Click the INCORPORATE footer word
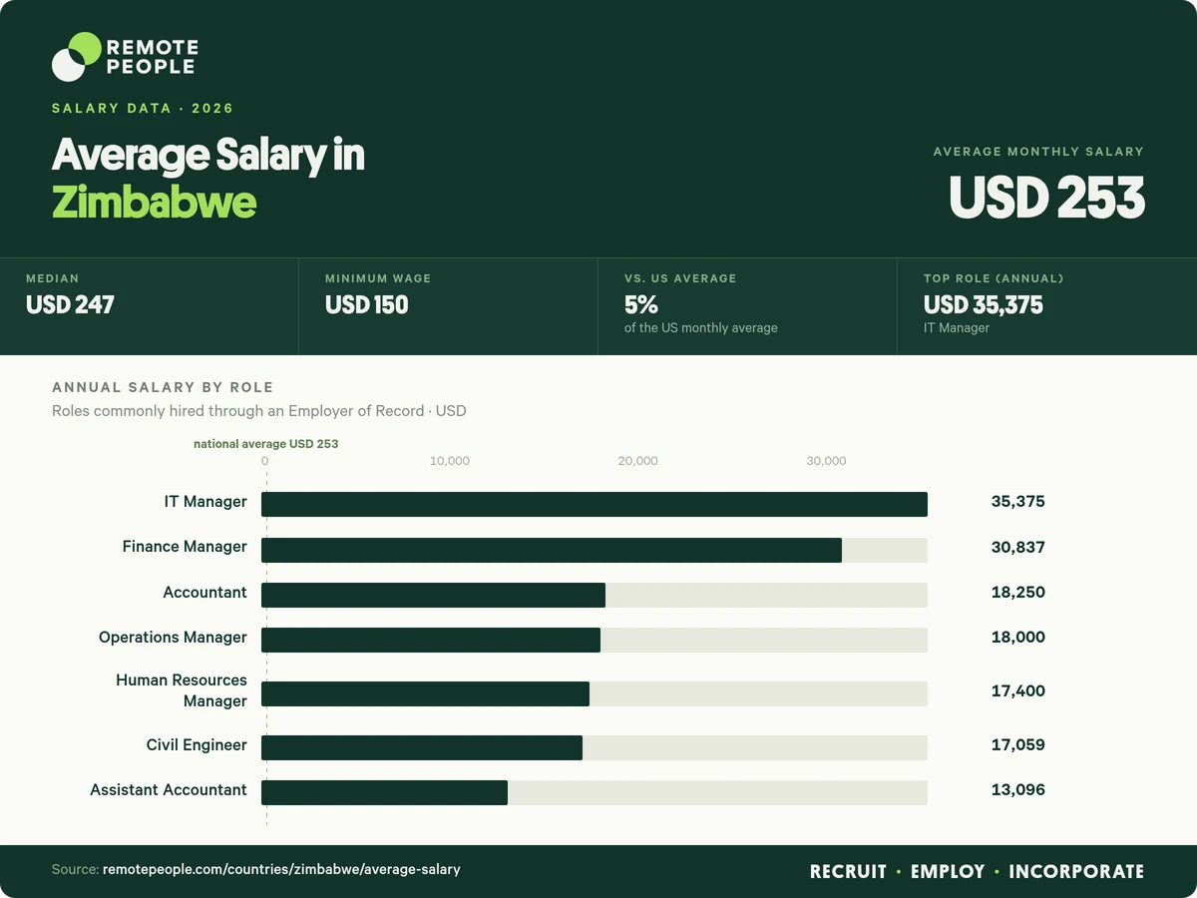1197x898 pixels. click(x=1076, y=871)
